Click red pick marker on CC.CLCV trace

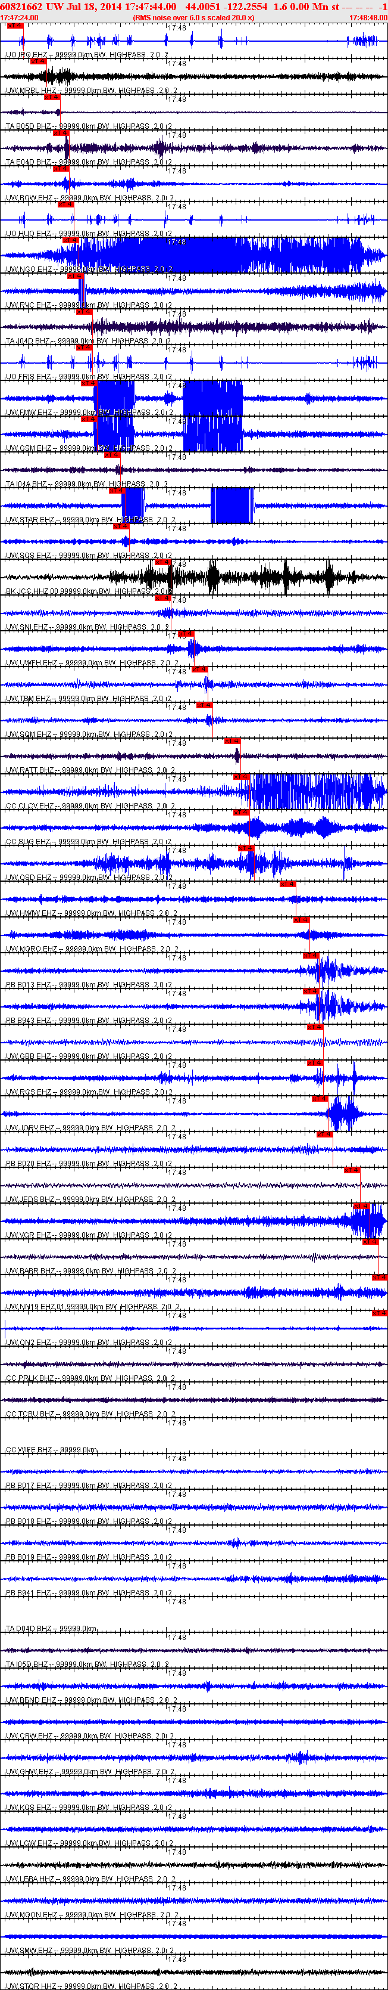coord(242,776)
